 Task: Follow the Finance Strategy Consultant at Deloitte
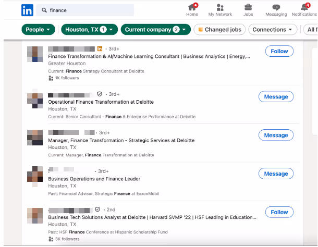[279, 51]
